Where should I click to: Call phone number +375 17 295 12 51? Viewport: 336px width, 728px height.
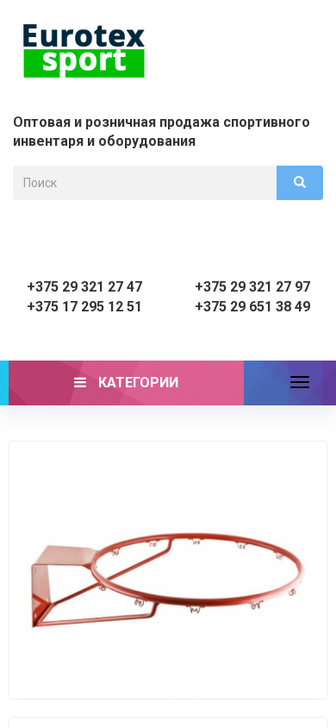coord(84,307)
